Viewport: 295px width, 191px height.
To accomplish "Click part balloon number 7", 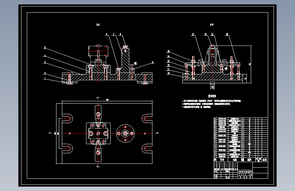I will click(113, 34).
